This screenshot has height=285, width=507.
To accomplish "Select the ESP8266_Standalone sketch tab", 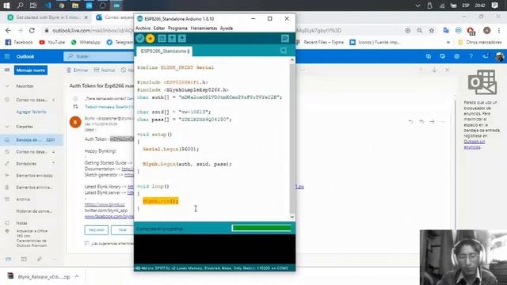I will tap(165, 51).
